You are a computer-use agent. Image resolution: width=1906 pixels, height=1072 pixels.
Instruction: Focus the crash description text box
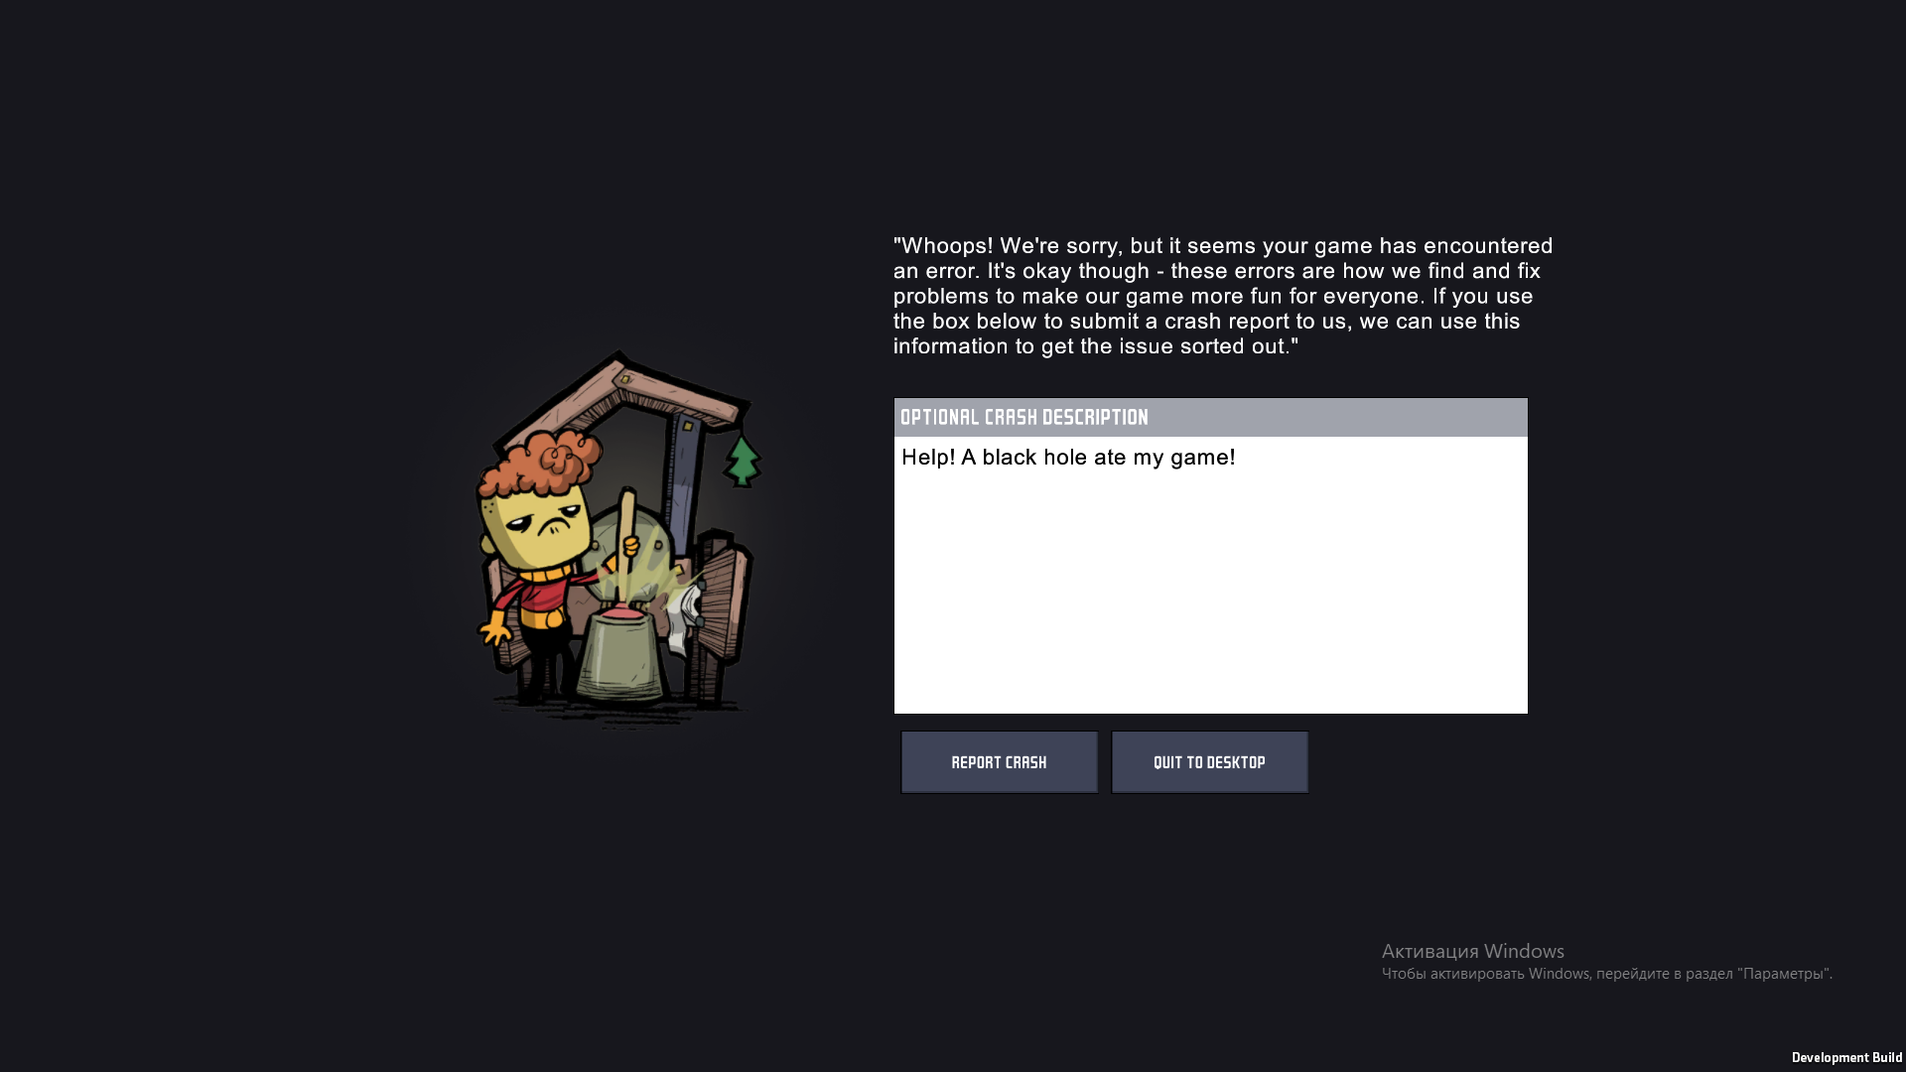pos(1210,575)
